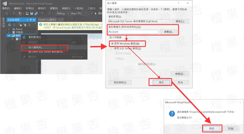Click the Open File folder icon

coord(27,14)
